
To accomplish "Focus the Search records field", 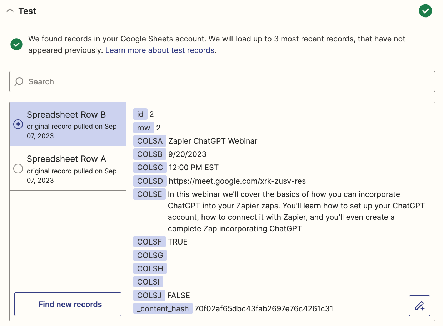I will point(222,81).
